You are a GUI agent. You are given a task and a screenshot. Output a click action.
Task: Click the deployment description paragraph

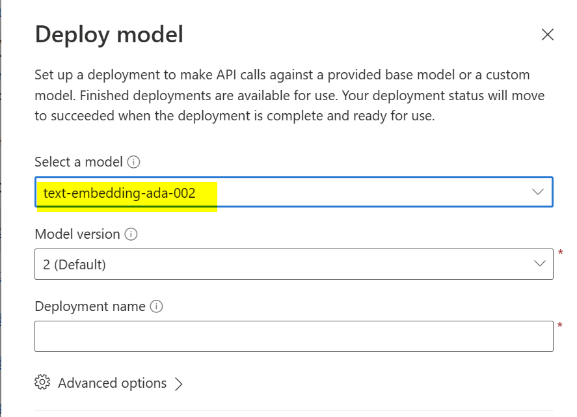tap(289, 96)
